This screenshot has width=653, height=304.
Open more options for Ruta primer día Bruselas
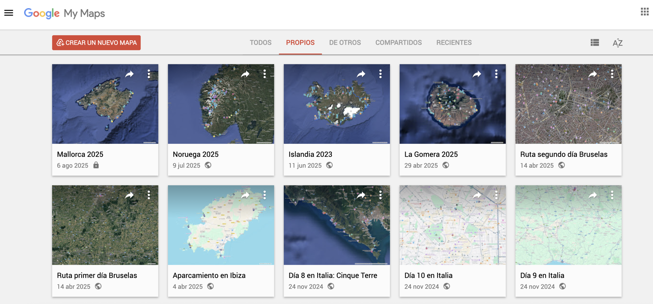pyautogui.click(x=149, y=195)
